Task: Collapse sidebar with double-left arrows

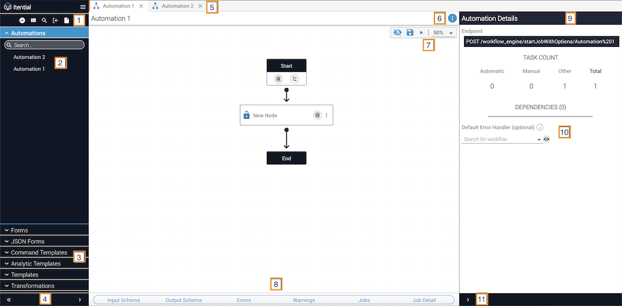Action: [9, 300]
